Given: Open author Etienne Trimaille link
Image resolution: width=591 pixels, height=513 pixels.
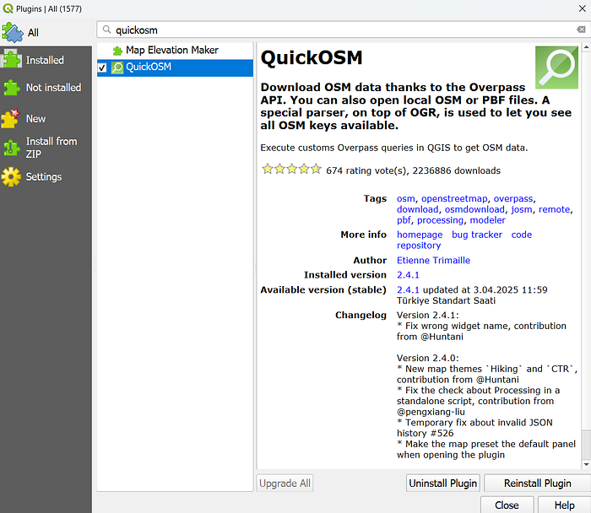Looking at the screenshot, I should tap(433, 260).
